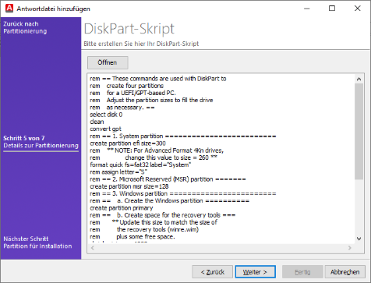Image resolution: width=371 pixels, height=283 pixels.
Task: Click the '3. Windows partition' comment line
Action: coord(183,193)
